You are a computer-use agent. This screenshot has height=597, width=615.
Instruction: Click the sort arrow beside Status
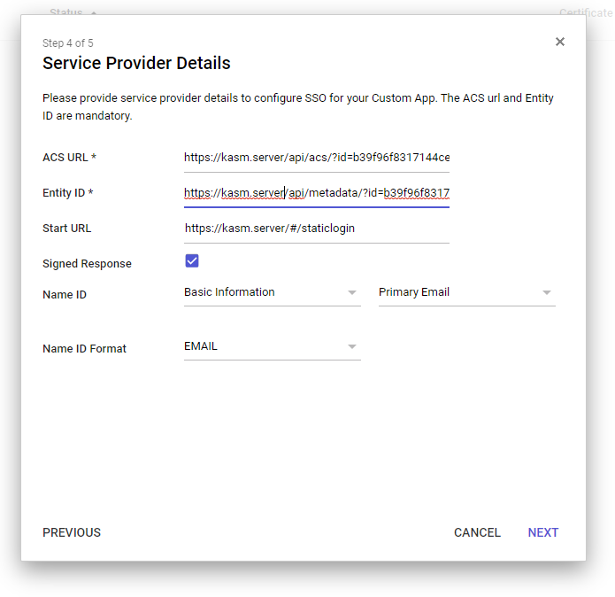point(95,12)
